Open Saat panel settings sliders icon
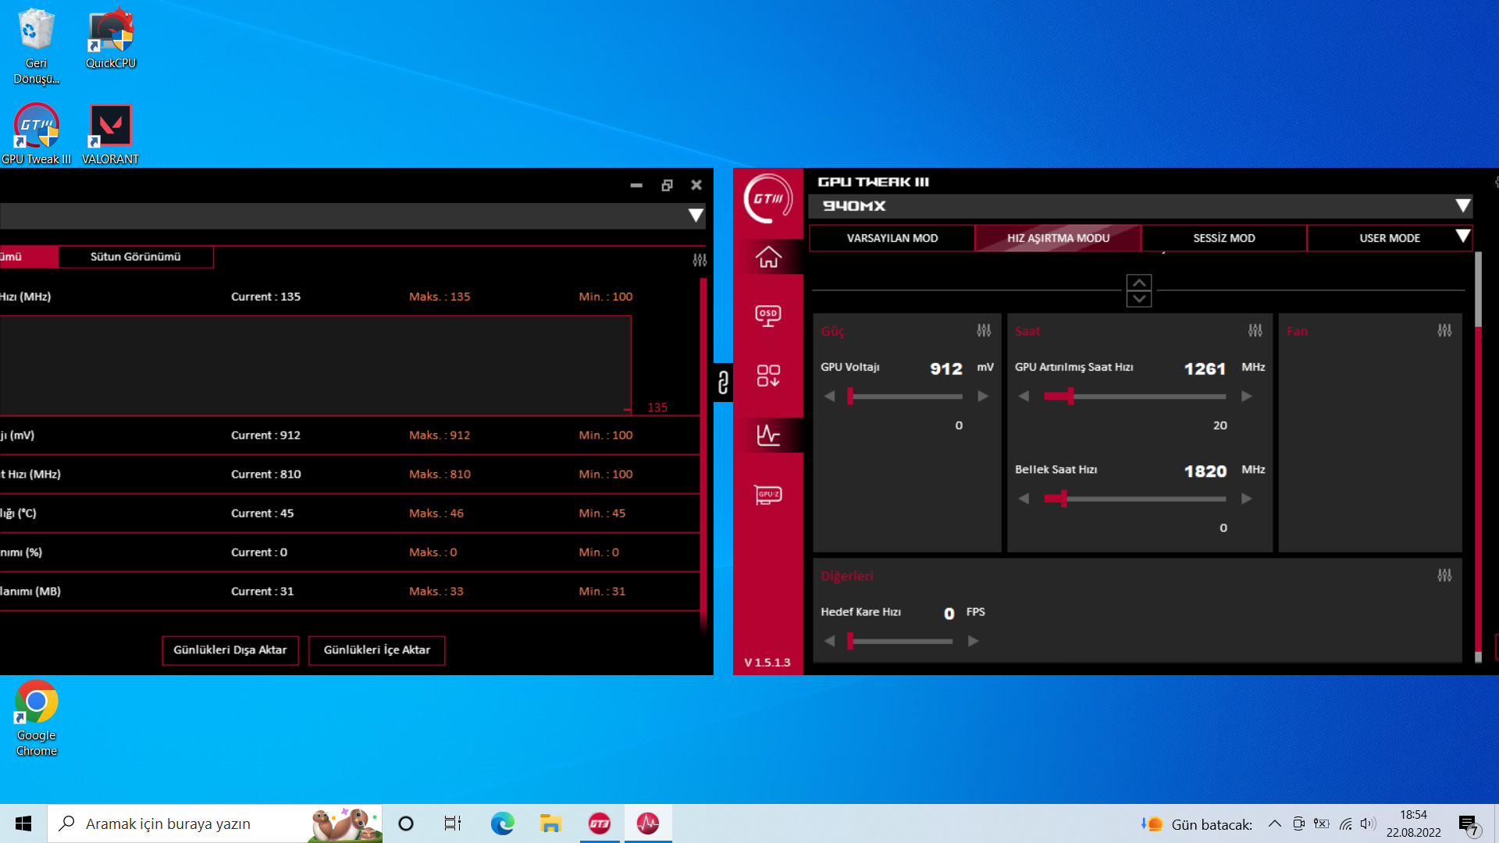The image size is (1499, 843). coord(1255,331)
